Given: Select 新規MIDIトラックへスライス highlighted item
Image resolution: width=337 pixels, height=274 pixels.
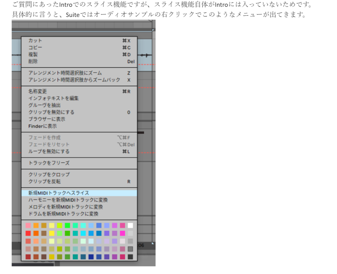Looking at the screenshot, I should pos(59,193).
